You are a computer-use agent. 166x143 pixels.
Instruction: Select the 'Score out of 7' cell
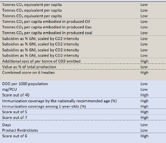15,117
